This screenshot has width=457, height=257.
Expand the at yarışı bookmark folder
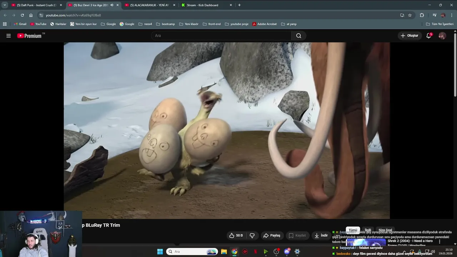(288, 24)
